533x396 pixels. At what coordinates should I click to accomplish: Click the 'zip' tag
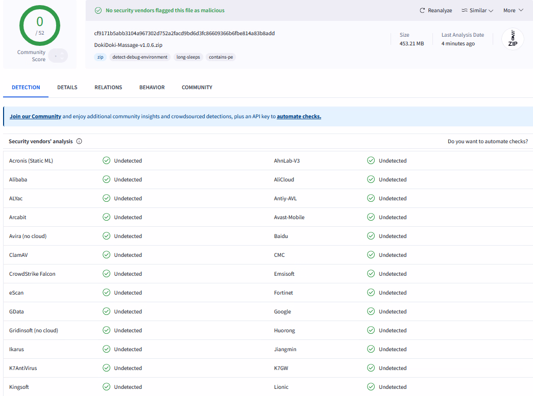pos(100,57)
